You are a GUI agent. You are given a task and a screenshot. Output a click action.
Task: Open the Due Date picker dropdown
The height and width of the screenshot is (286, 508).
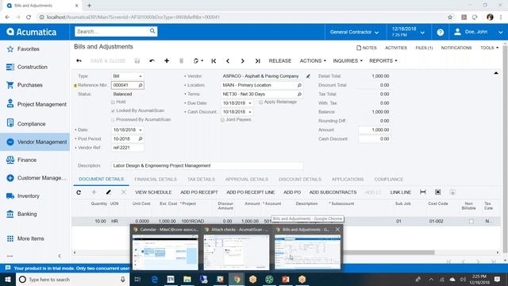click(250, 103)
